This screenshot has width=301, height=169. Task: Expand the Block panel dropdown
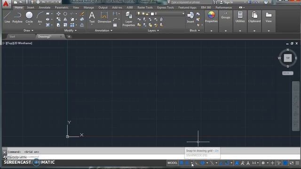tap(195, 31)
